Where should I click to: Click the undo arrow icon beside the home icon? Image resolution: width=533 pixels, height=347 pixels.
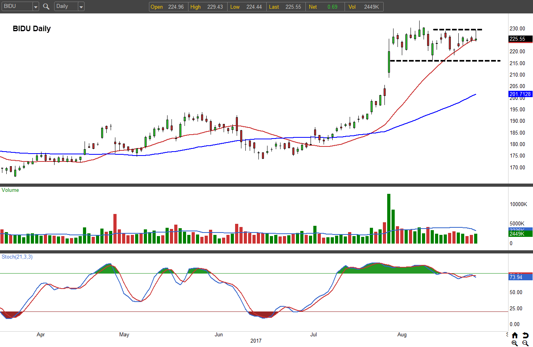[x=525, y=336]
